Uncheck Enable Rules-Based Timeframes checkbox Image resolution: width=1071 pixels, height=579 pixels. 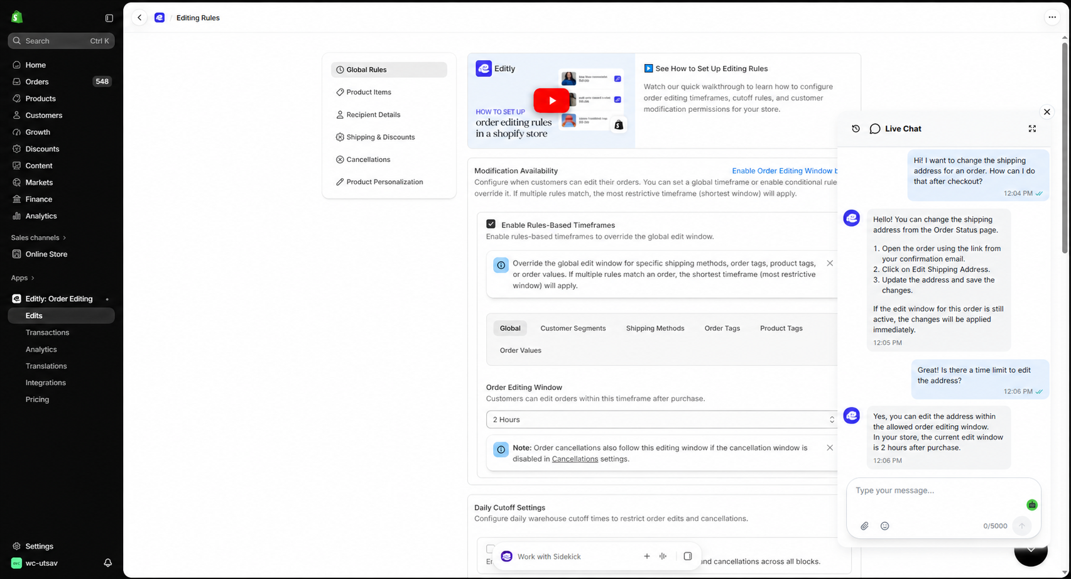point(491,224)
